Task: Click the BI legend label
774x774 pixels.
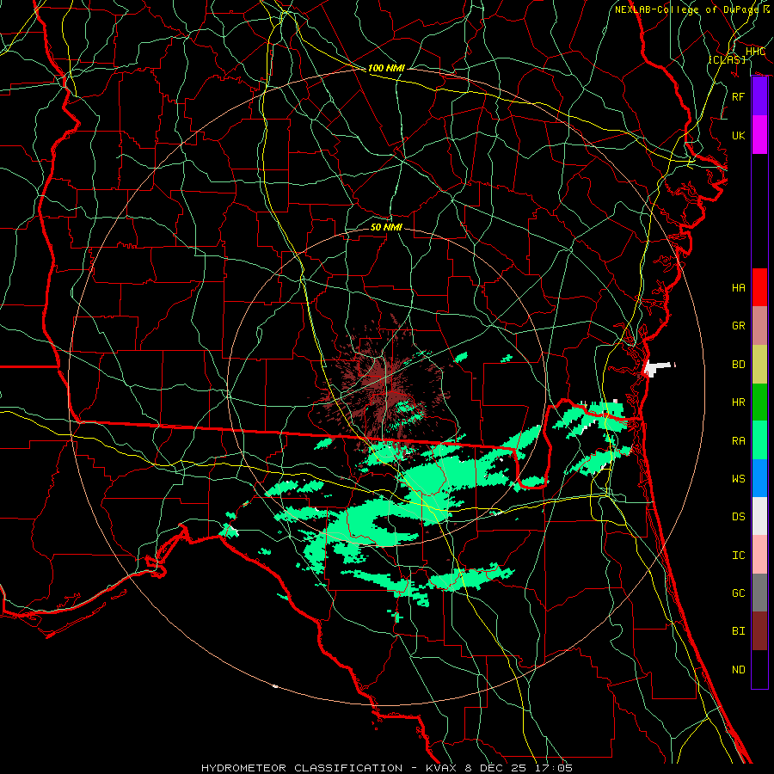Action: click(738, 631)
